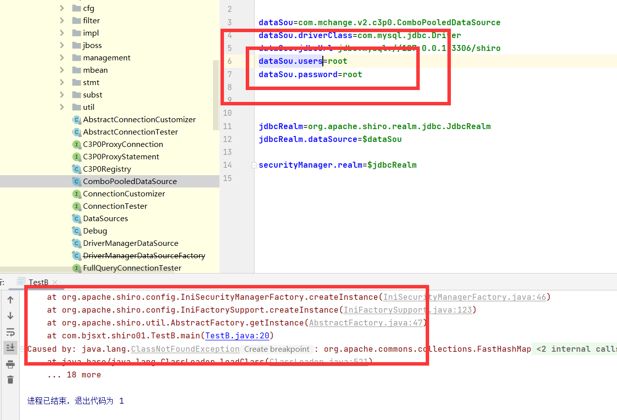Viewport: 617px width, 420px height.
Task: Click the print console output icon
Action: [10, 365]
